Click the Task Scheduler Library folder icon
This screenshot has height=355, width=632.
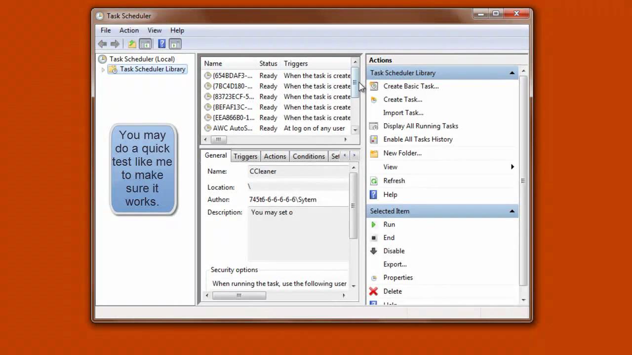[113, 70]
